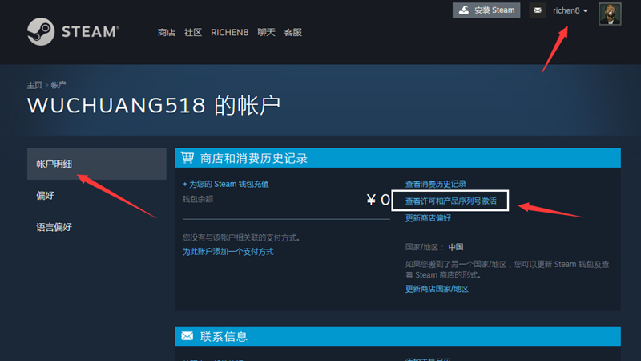Go to the 社区 menu

pos(192,33)
